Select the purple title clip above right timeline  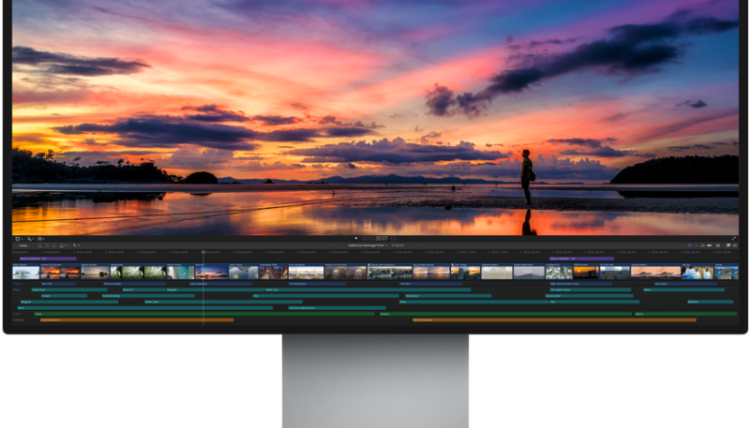581,258
